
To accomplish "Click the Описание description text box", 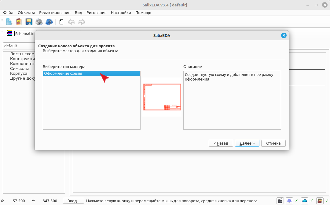I will (x=232, y=100).
